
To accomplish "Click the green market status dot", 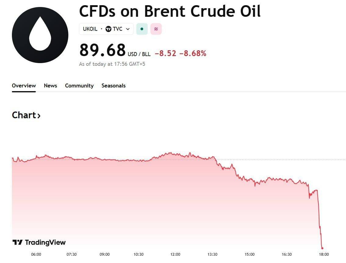I will tap(142, 29).
